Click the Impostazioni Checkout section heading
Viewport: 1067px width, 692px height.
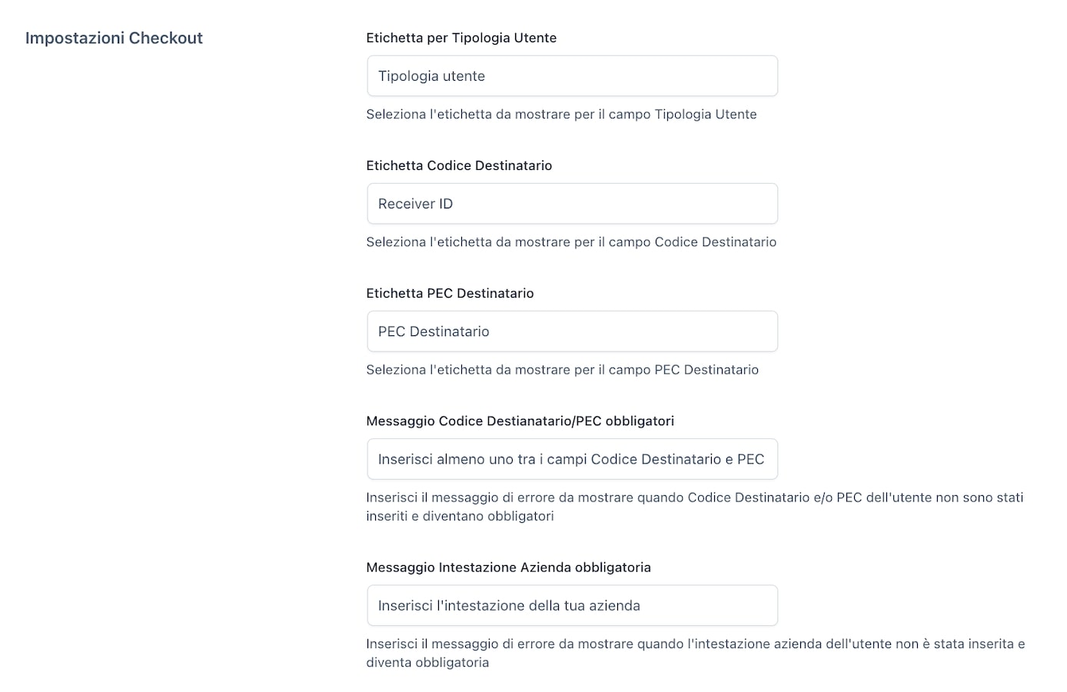click(114, 38)
